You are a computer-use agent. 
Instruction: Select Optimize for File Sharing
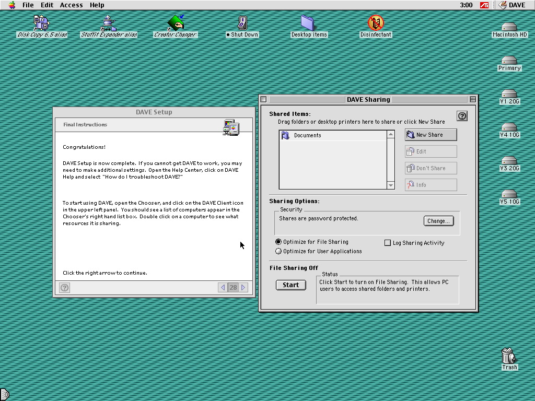[x=312, y=242]
